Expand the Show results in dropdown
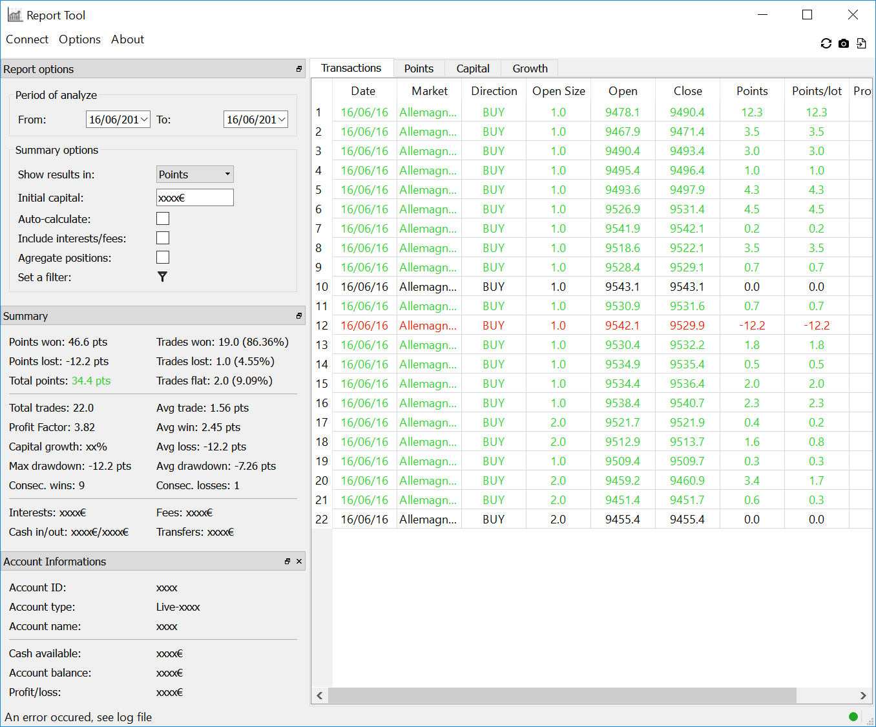876x727 pixels. pyautogui.click(x=194, y=174)
